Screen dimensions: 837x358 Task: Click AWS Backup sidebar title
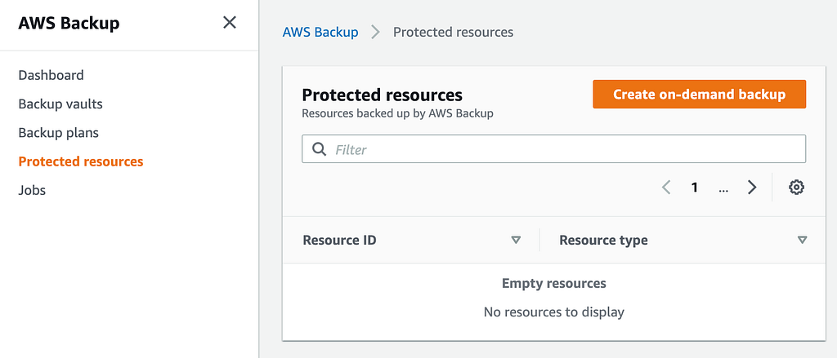pyautogui.click(x=69, y=24)
